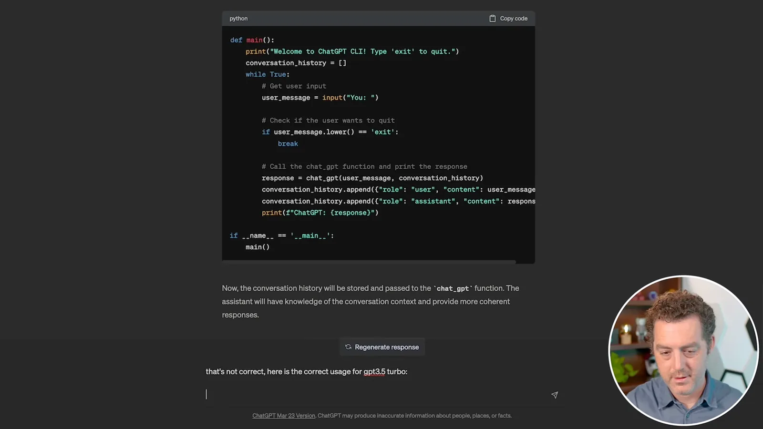Click the 'response = chat_gpt(...)' line
The image size is (763, 429).
tap(372, 178)
